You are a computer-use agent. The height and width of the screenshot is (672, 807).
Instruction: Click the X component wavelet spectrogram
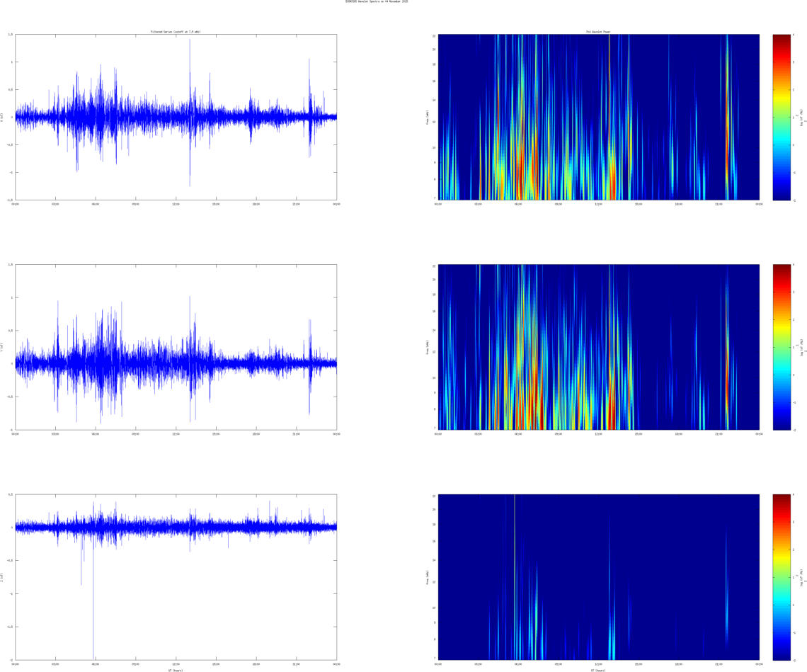(x=599, y=117)
